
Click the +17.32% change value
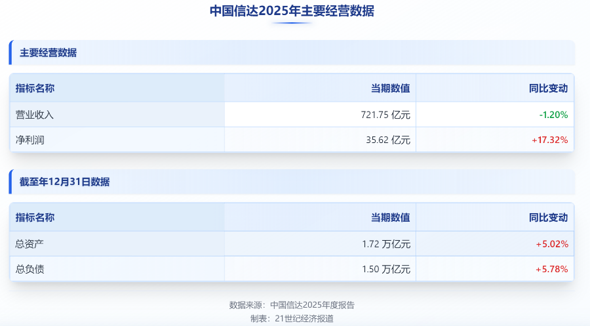point(551,140)
